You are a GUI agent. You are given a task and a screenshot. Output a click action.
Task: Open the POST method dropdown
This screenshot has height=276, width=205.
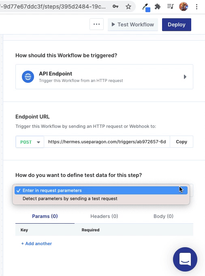point(30,142)
